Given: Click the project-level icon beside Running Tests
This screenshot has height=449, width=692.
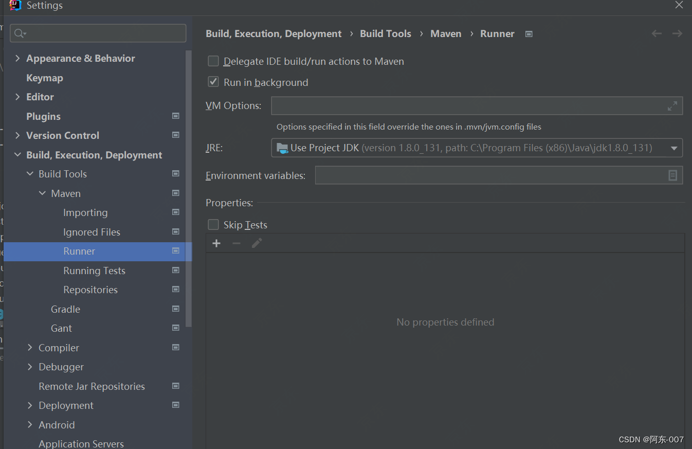Looking at the screenshot, I should point(176,271).
